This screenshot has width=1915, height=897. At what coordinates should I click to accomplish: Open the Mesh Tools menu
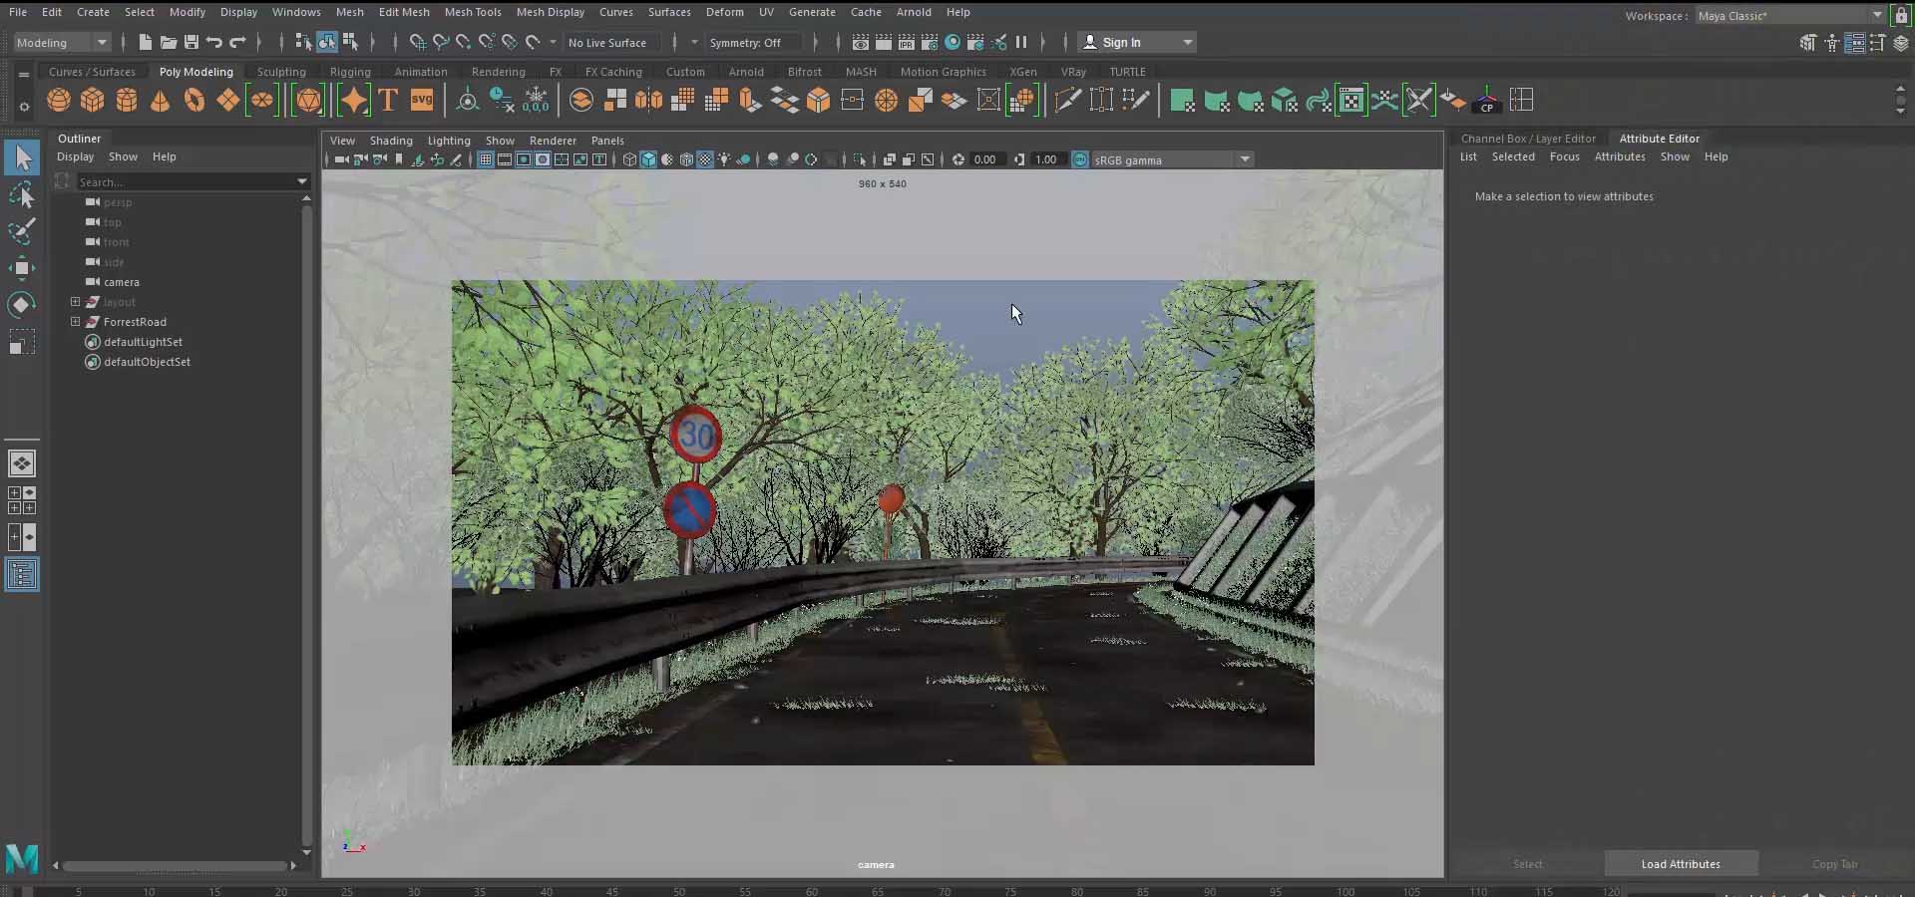click(x=473, y=12)
